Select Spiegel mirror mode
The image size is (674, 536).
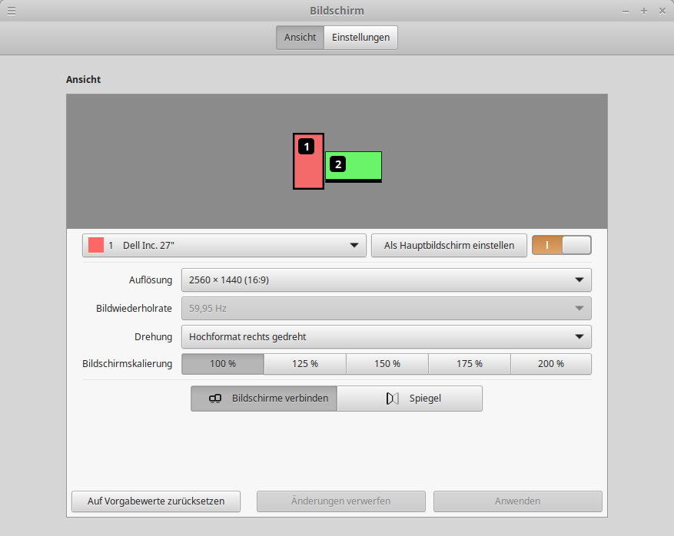click(410, 399)
